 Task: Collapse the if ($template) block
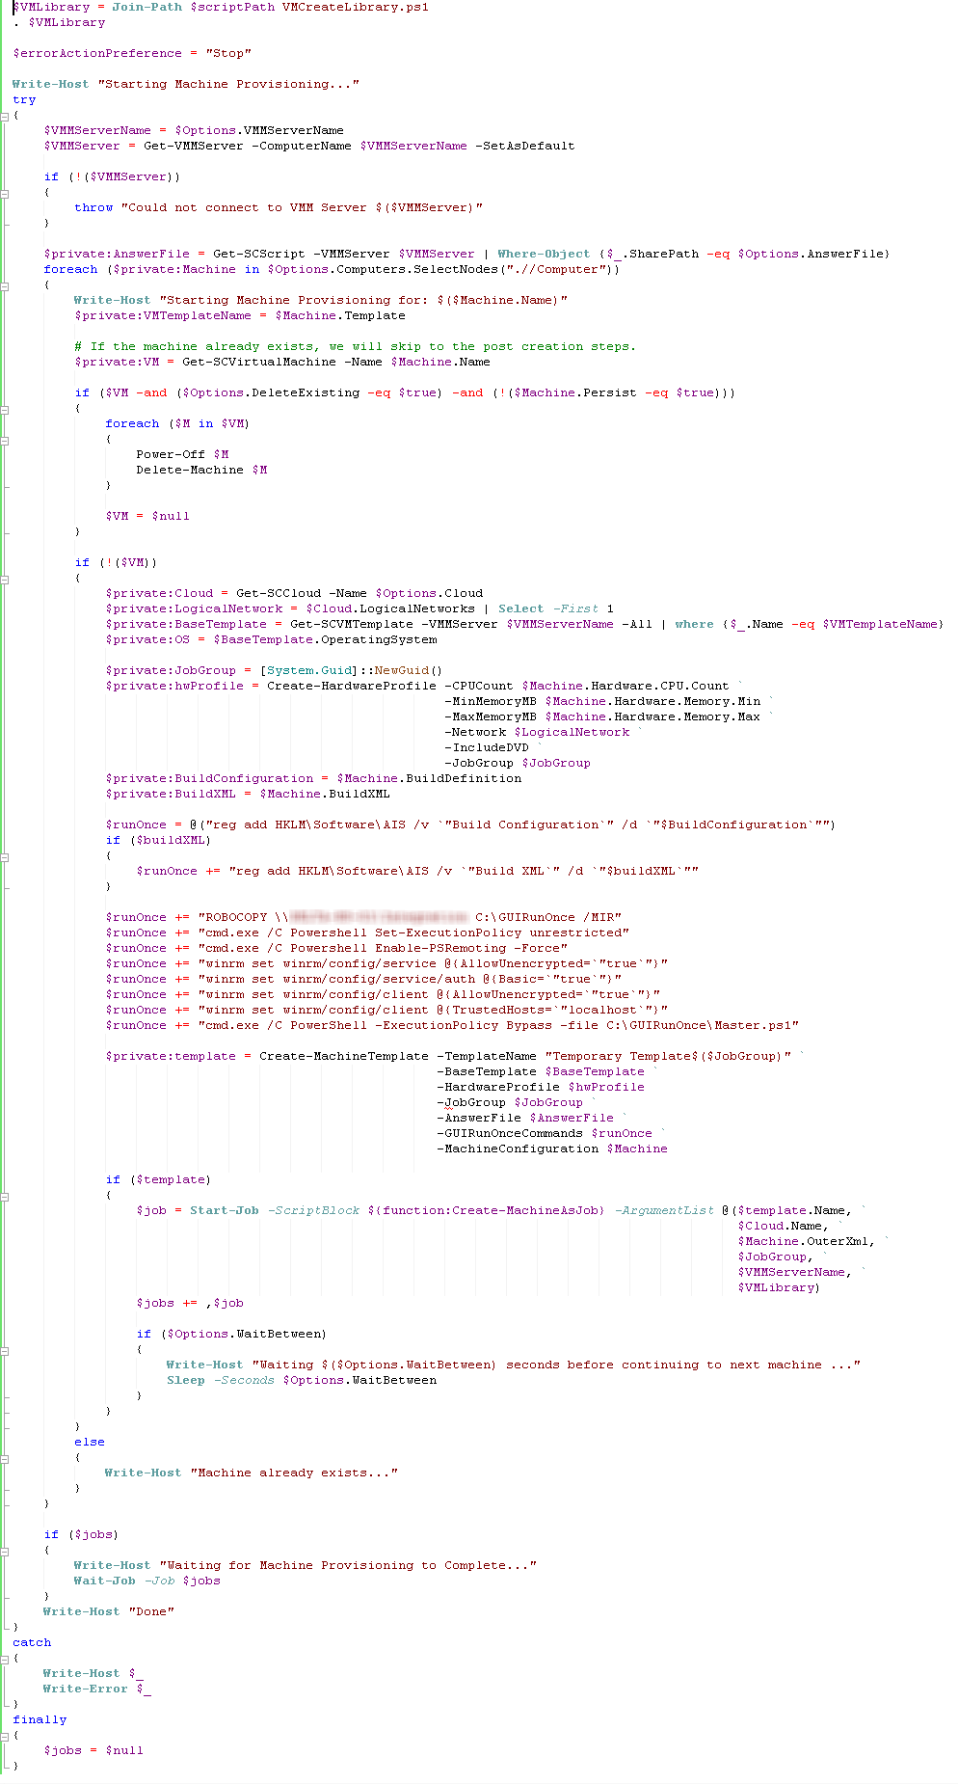pyautogui.click(x=5, y=1196)
